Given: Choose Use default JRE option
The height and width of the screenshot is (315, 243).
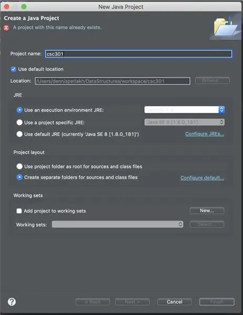Looking at the screenshot, I should [x=19, y=134].
